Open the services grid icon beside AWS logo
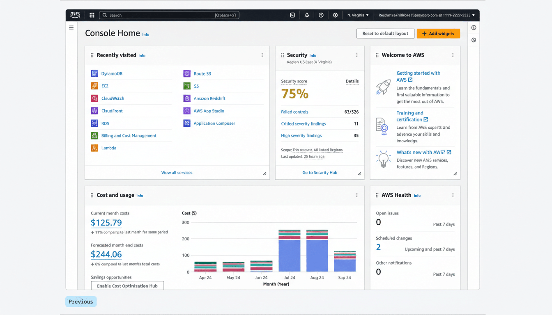552x315 pixels. click(92, 15)
